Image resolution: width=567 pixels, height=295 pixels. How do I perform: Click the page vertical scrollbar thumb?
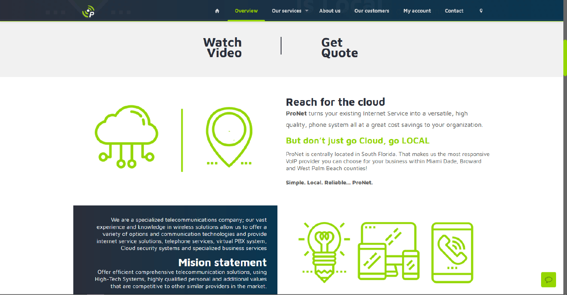coord(565,58)
